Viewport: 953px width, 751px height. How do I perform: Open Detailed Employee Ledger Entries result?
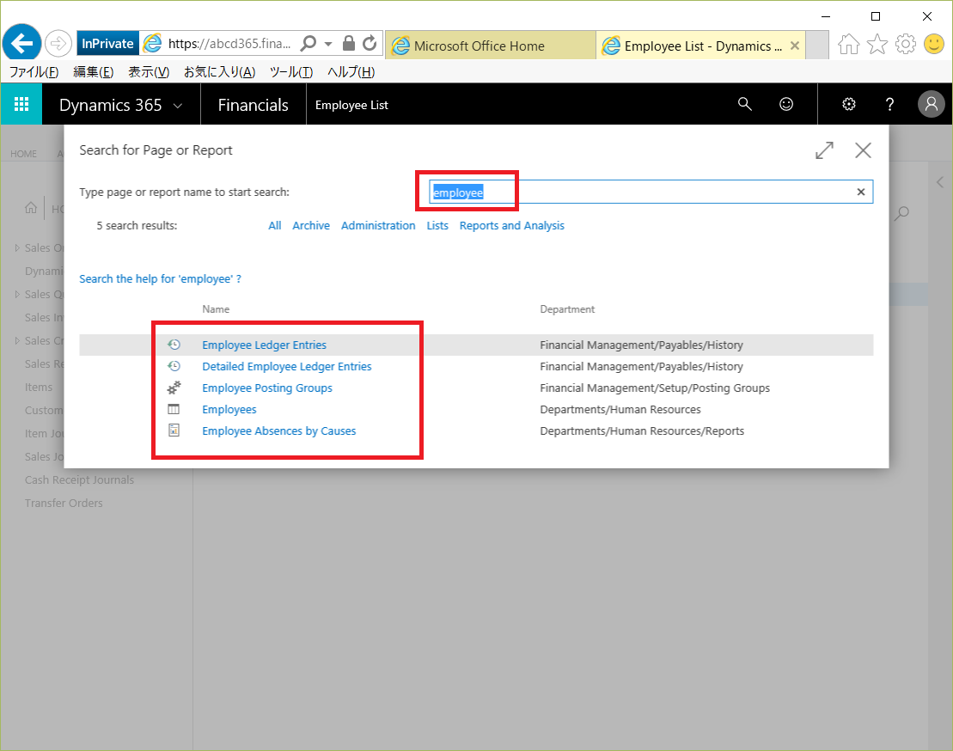point(287,366)
